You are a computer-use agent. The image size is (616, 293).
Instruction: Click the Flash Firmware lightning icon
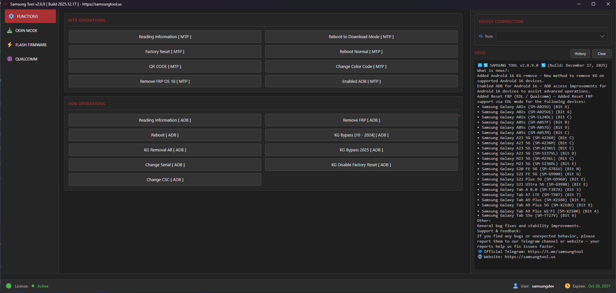tap(10, 45)
